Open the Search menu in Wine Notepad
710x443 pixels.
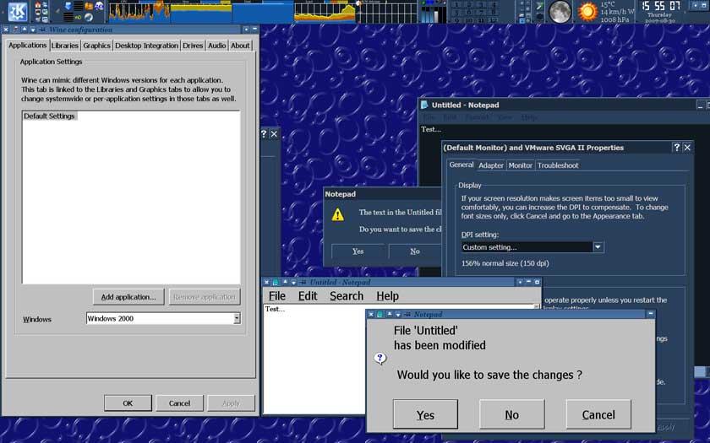pyautogui.click(x=347, y=296)
